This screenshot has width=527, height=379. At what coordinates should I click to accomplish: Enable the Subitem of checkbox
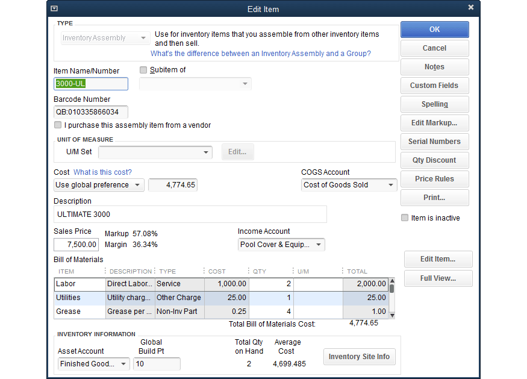point(143,70)
